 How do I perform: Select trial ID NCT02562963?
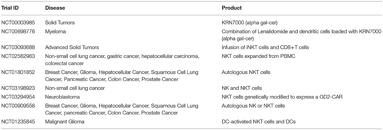click(x=16, y=56)
